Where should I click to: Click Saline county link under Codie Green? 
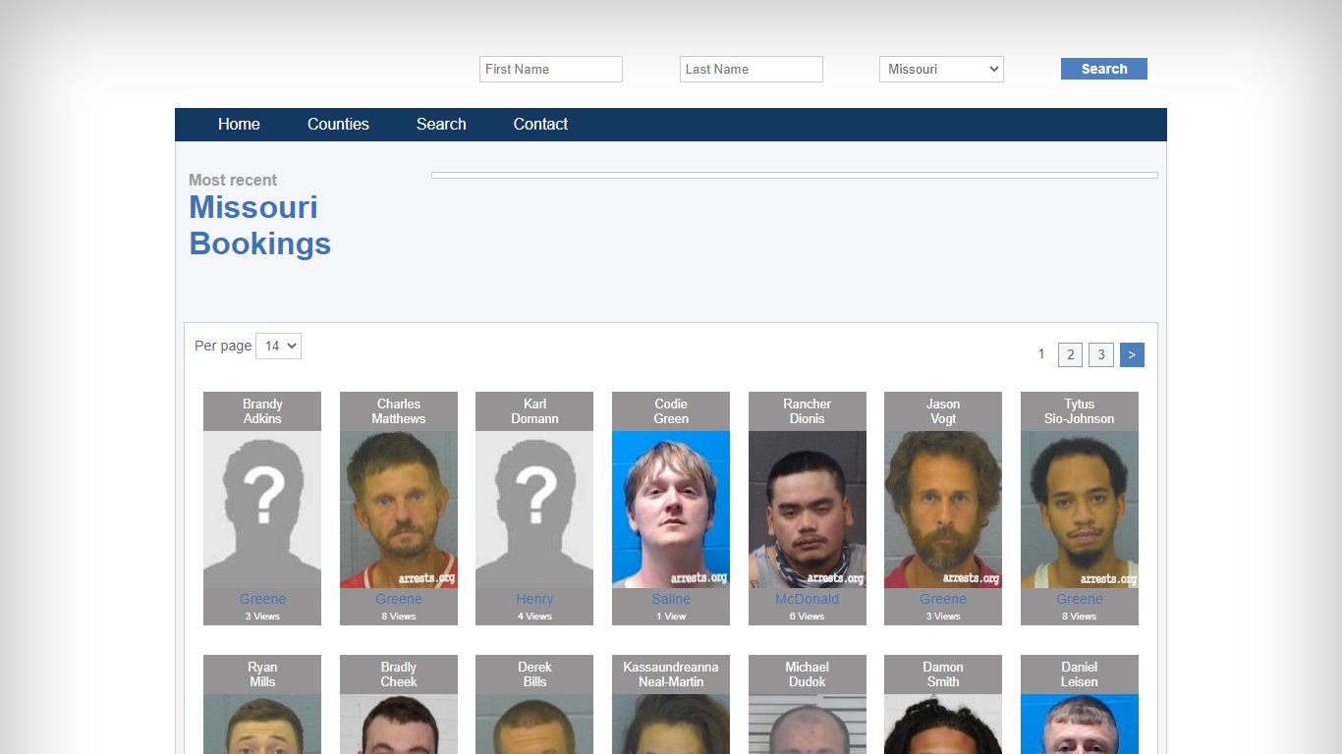click(671, 599)
